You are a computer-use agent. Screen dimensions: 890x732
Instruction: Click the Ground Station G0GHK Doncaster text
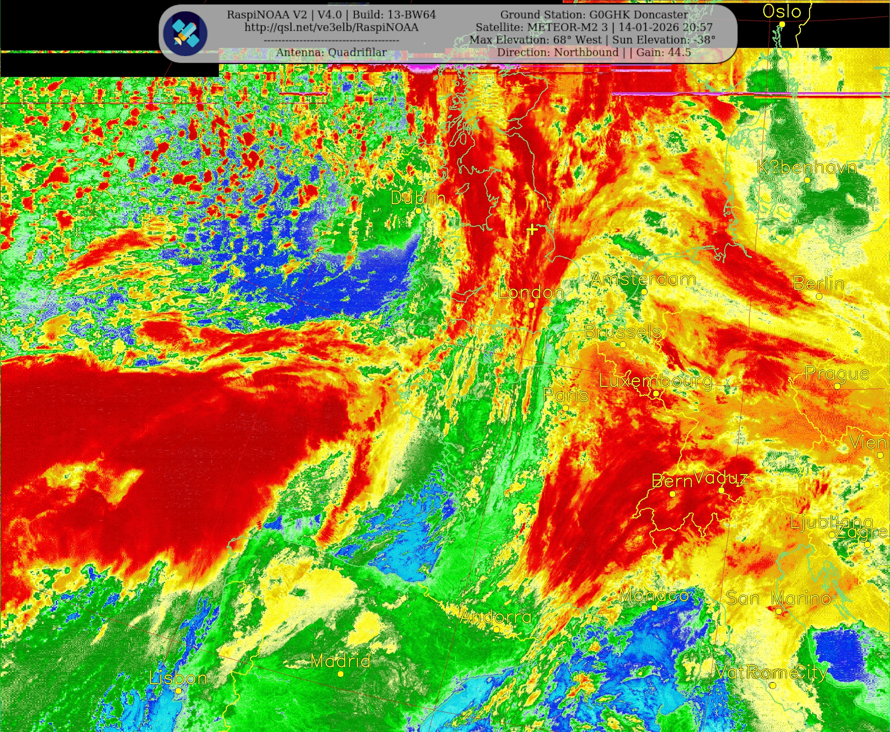(594, 15)
